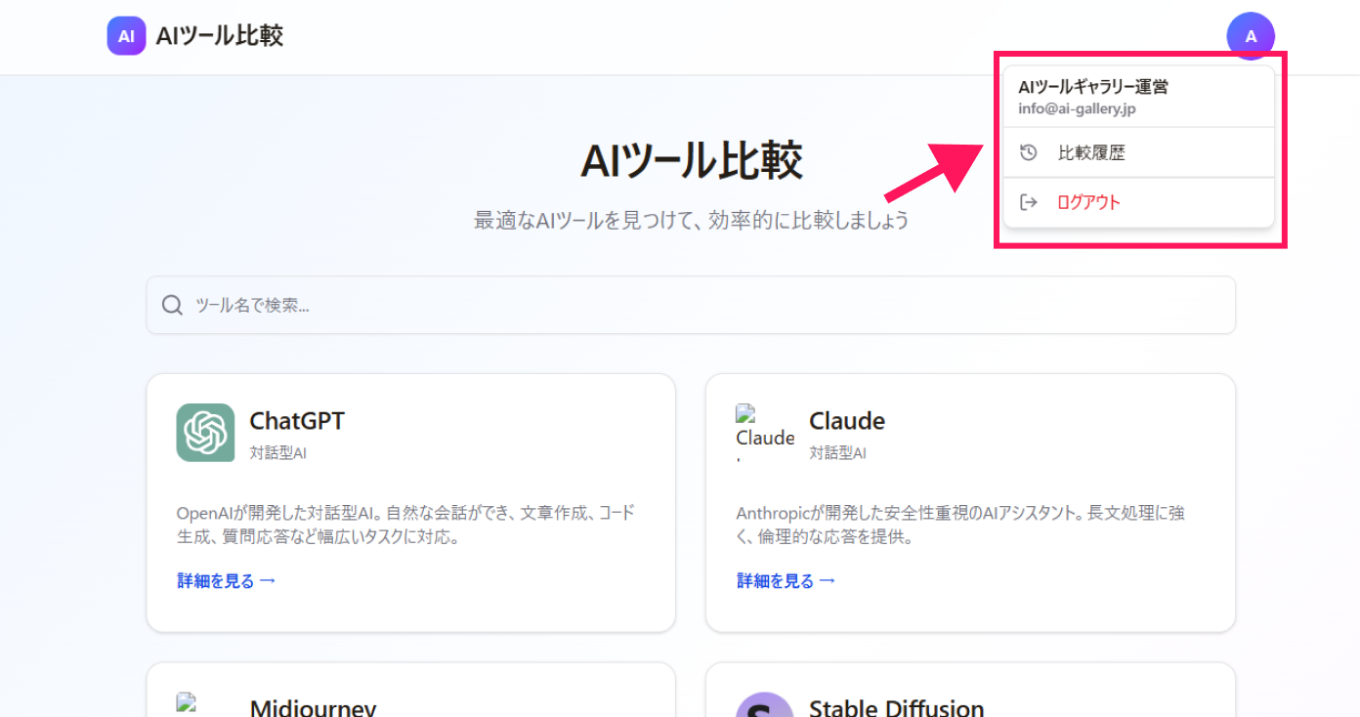
Task: Click the AI logo icon in the header
Action: tap(126, 37)
